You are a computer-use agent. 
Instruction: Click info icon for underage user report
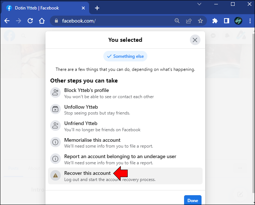coord(55,159)
